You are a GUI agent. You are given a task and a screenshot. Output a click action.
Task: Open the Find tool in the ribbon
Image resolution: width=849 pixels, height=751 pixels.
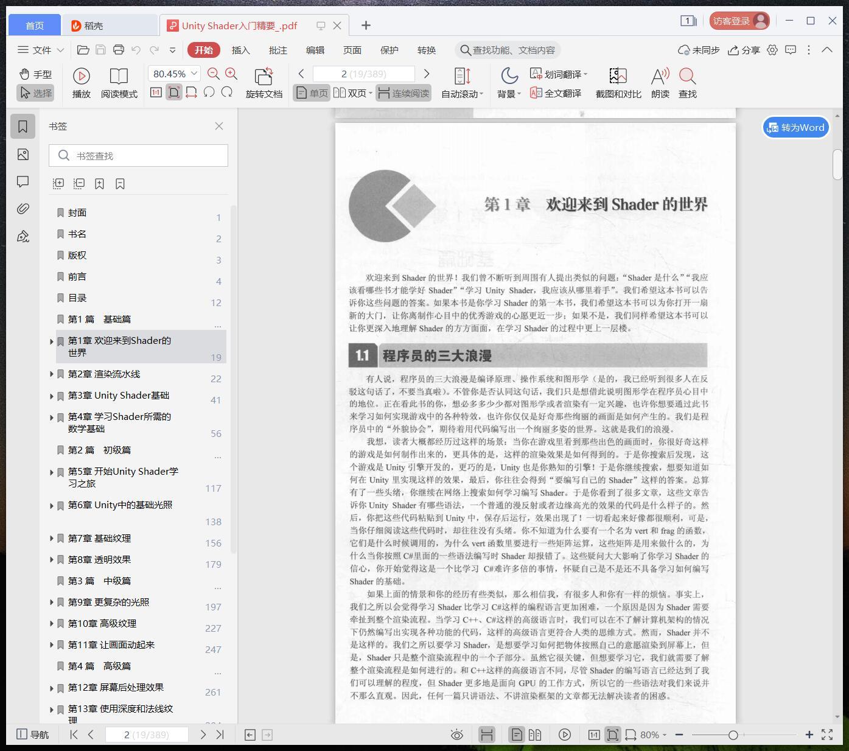pos(688,83)
